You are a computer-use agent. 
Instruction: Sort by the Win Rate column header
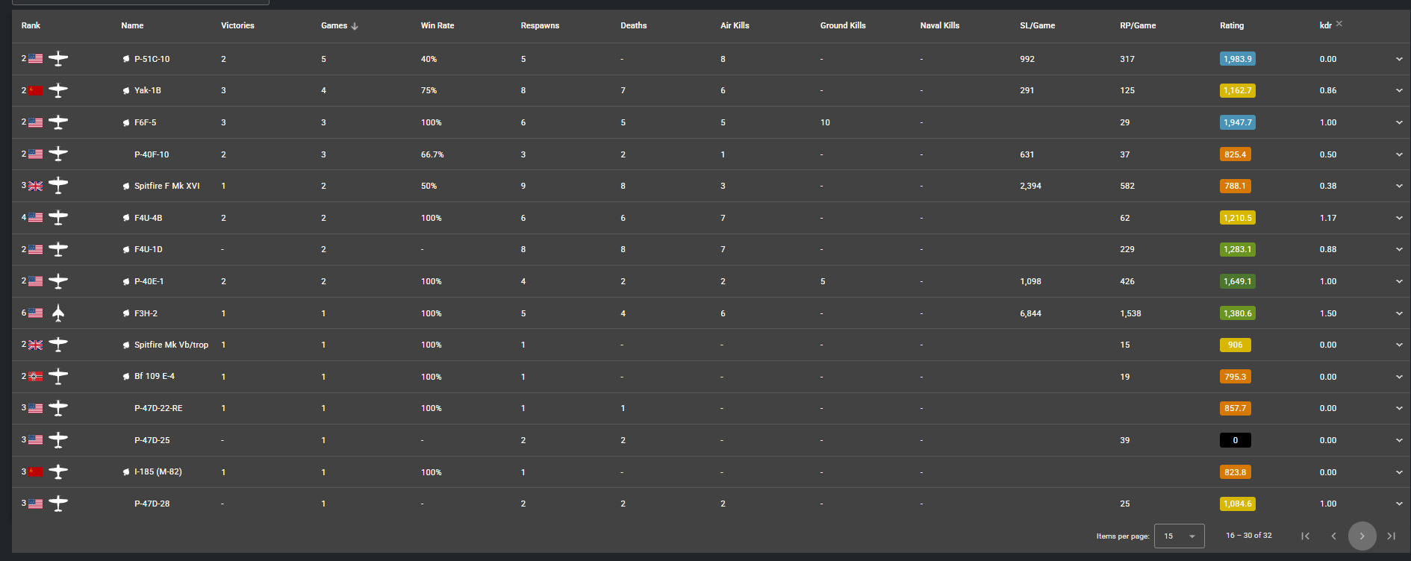437,25
